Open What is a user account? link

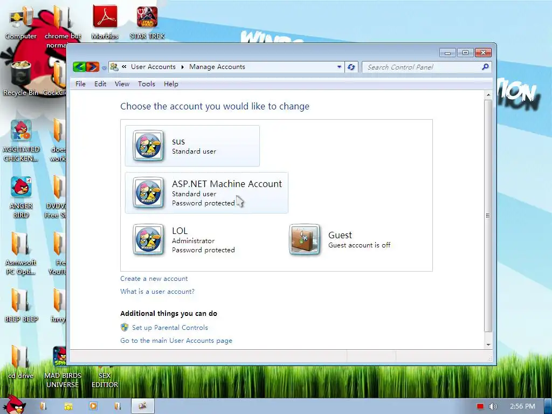[x=157, y=292]
